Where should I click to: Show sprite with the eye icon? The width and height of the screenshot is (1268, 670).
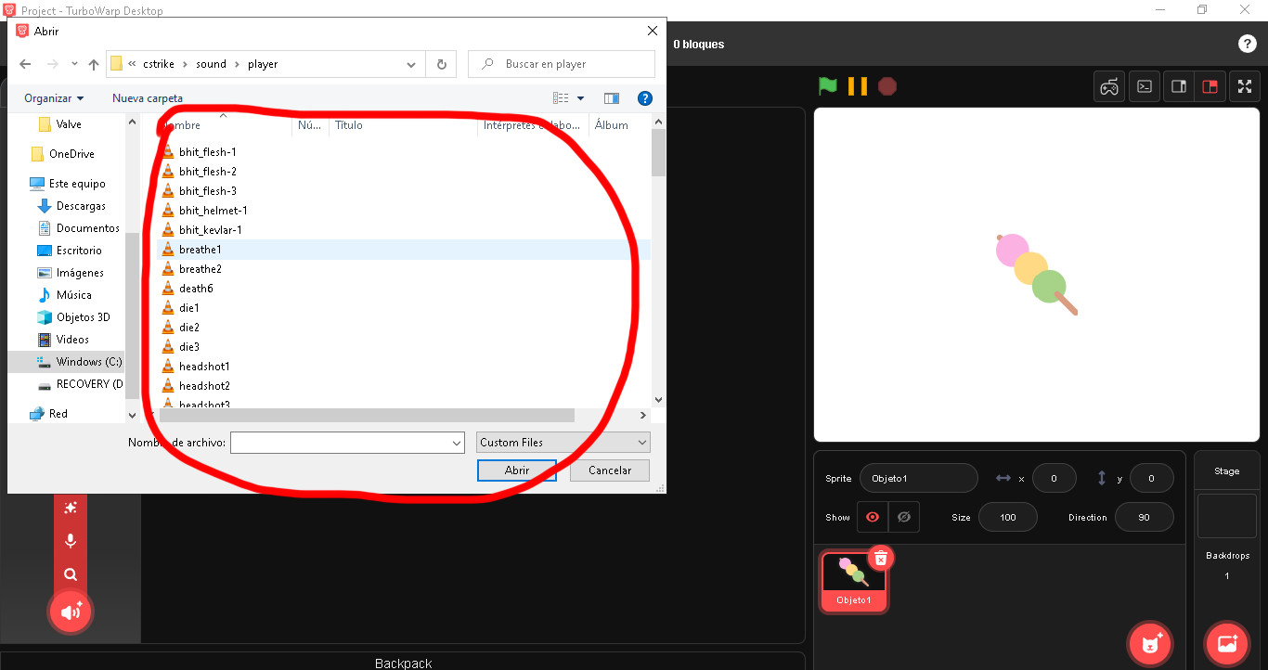(x=872, y=517)
